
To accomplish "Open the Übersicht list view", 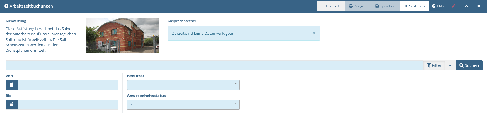I will coord(331,6).
